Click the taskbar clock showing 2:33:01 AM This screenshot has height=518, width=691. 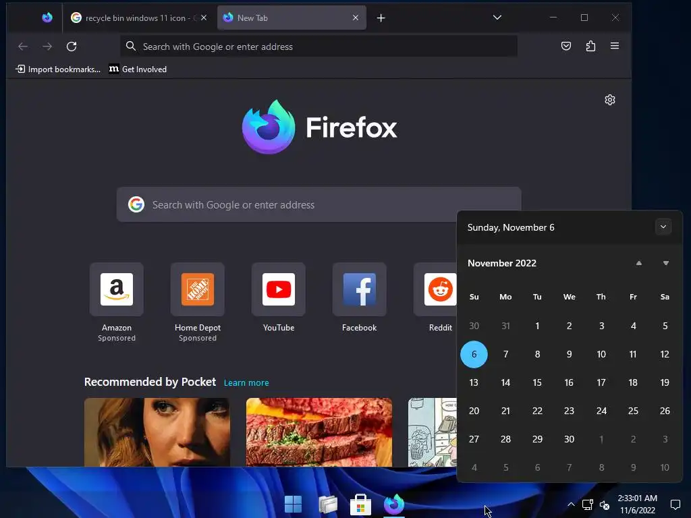point(637,505)
